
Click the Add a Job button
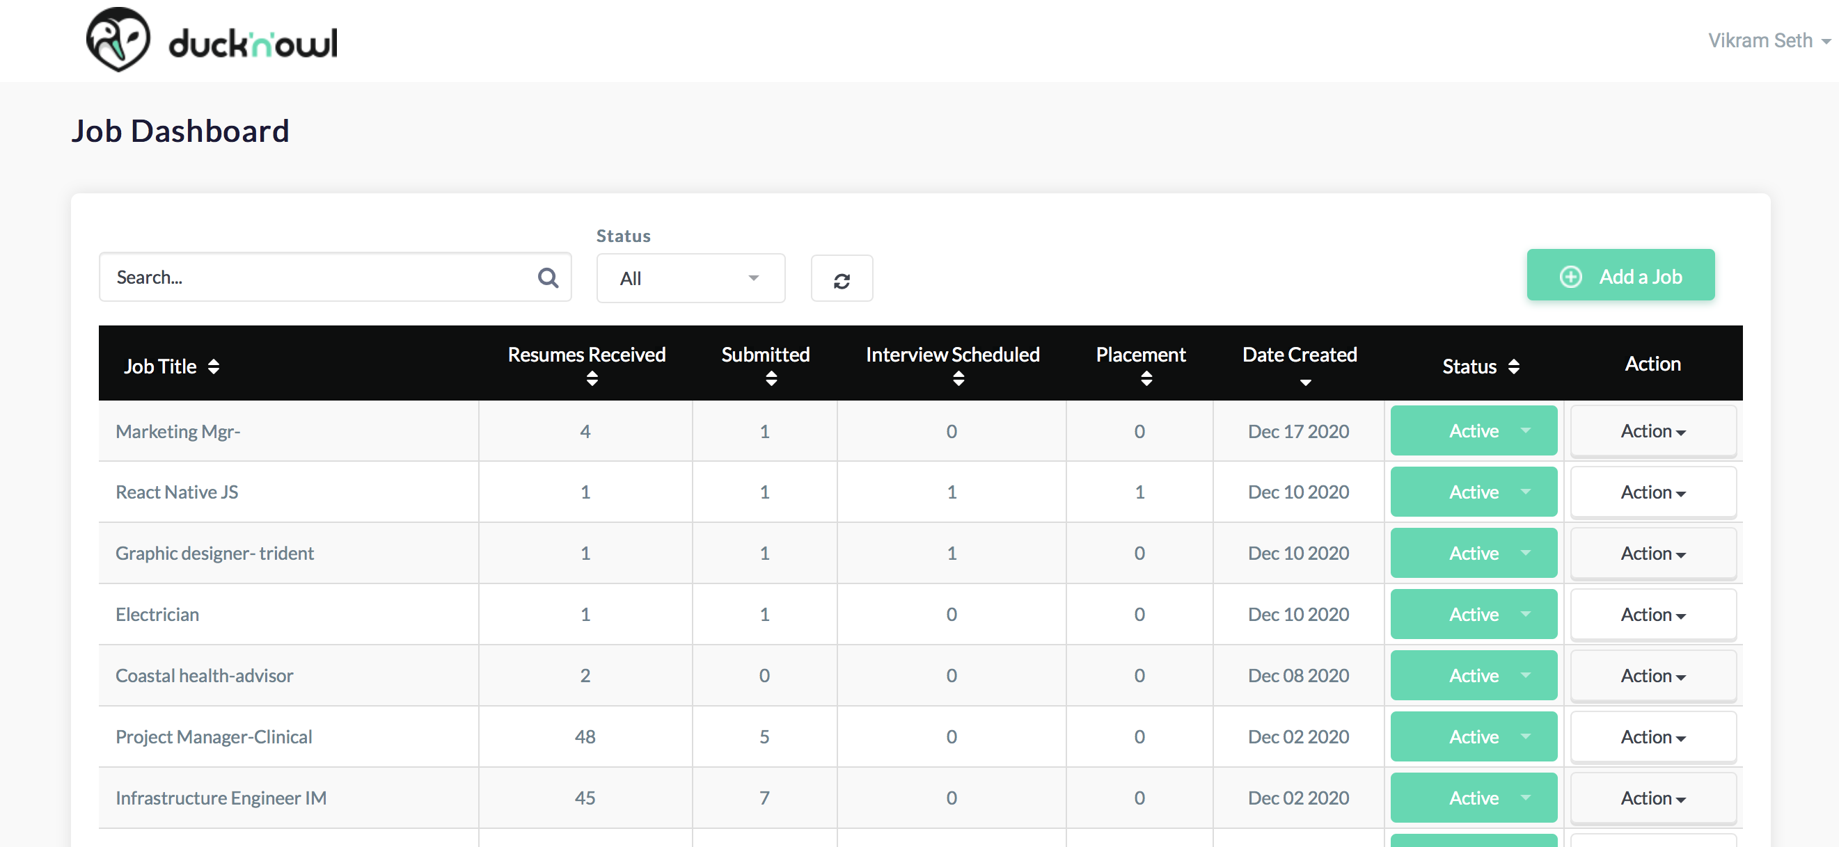coord(1620,277)
